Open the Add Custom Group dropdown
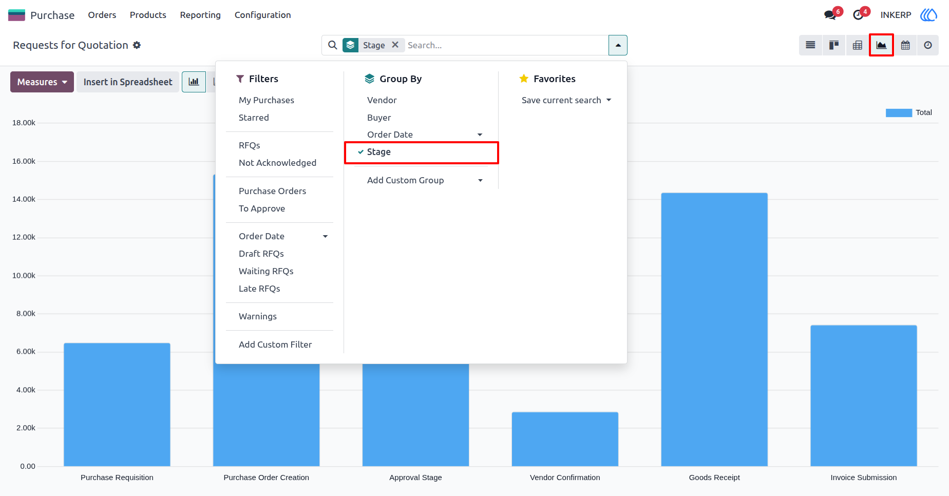 point(421,180)
